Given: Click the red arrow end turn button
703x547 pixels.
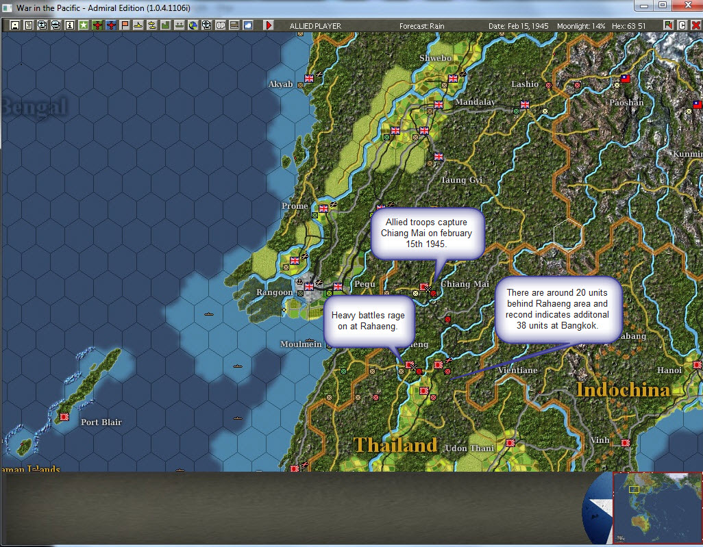Looking at the screenshot, I should pyautogui.click(x=269, y=25).
